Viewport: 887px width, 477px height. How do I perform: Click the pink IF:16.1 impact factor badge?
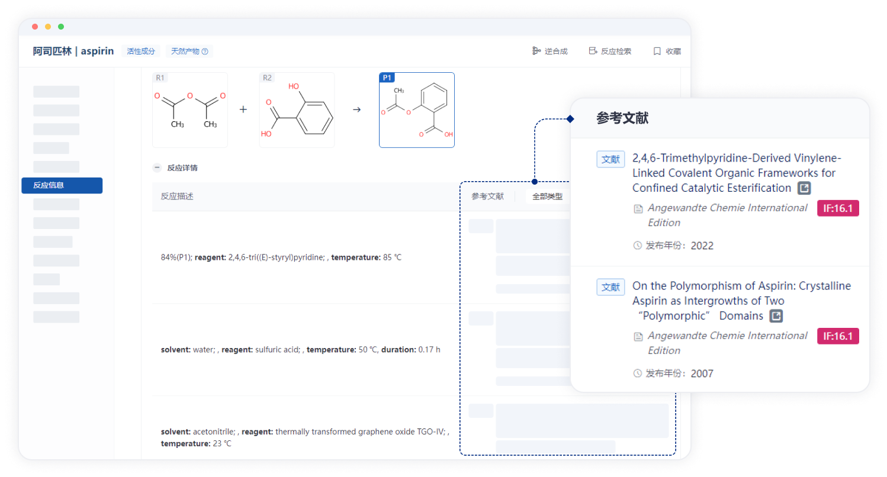click(838, 208)
